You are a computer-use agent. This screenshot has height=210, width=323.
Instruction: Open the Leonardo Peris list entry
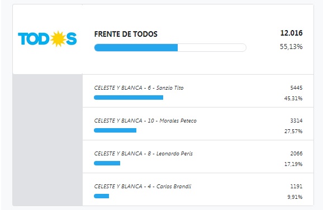(198, 157)
